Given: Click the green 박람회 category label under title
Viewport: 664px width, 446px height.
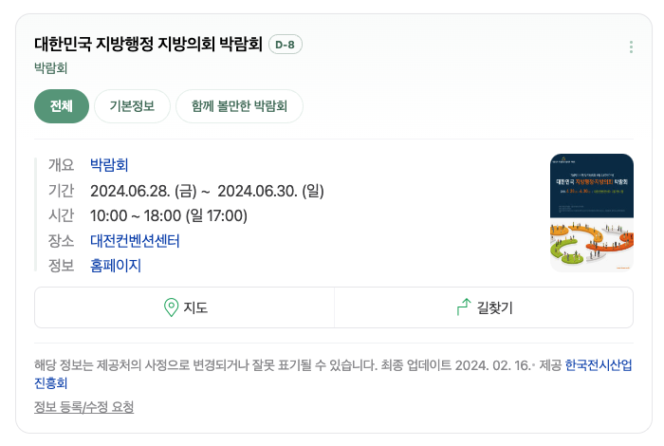Looking at the screenshot, I should click(51, 68).
